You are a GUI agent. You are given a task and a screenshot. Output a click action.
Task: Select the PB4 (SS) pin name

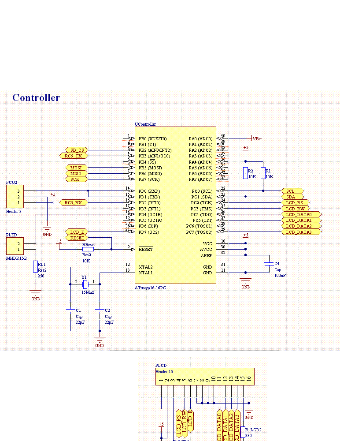click(x=147, y=162)
